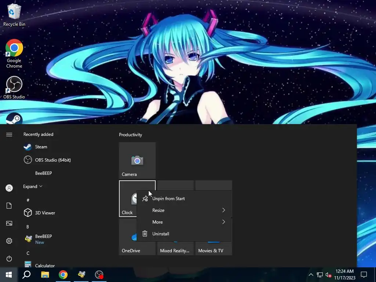Open Documents icon in Start sidebar
Viewport: 376px width, 282px height.
point(9,206)
